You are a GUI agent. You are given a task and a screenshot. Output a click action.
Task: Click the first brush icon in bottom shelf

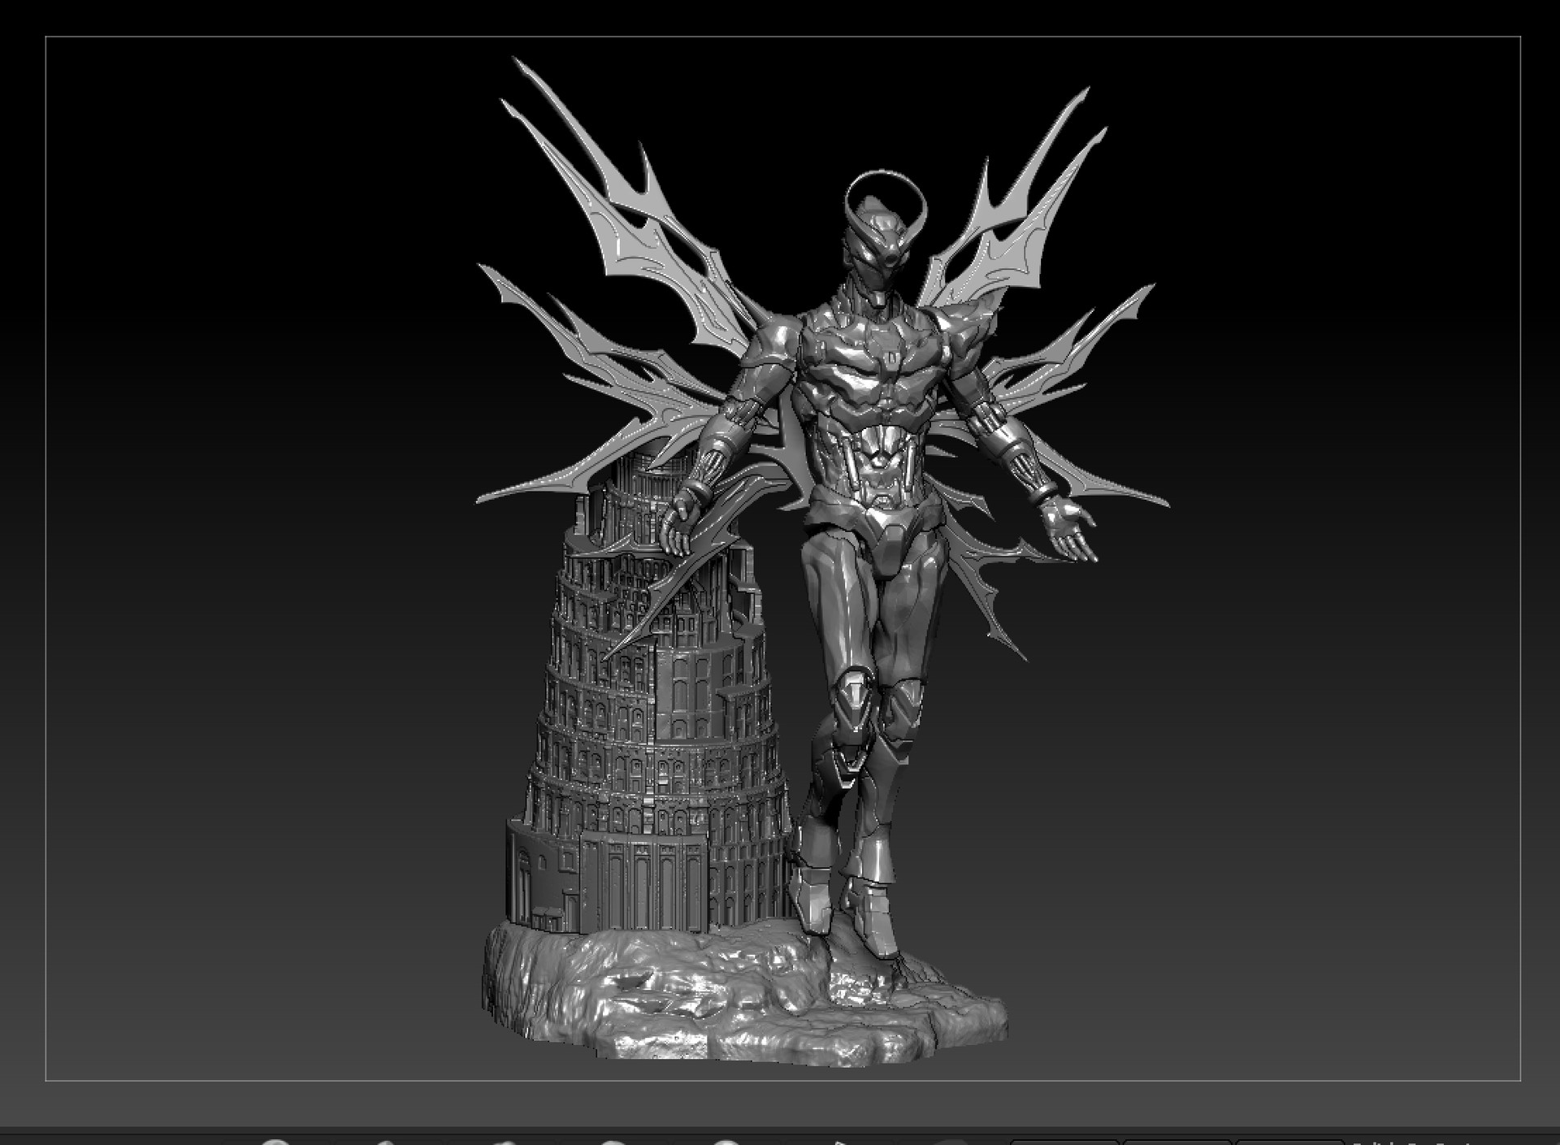coord(276,1142)
